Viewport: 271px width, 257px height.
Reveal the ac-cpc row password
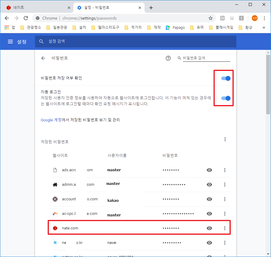(209, 214)
